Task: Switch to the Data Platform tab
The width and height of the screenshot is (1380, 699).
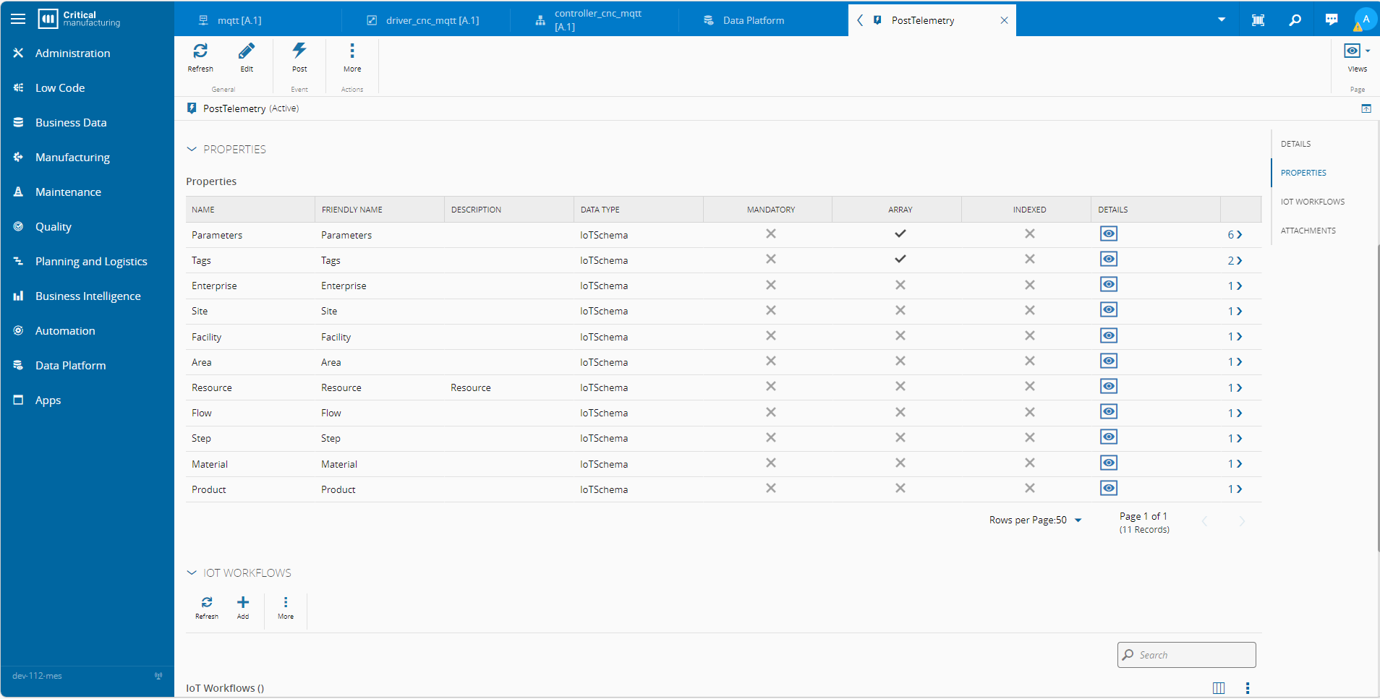Action: (x=753, y=20)
